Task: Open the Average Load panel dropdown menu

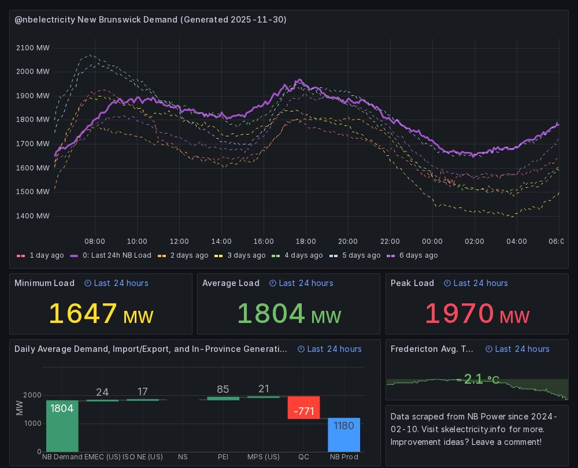Action: (x=232, y=283)
